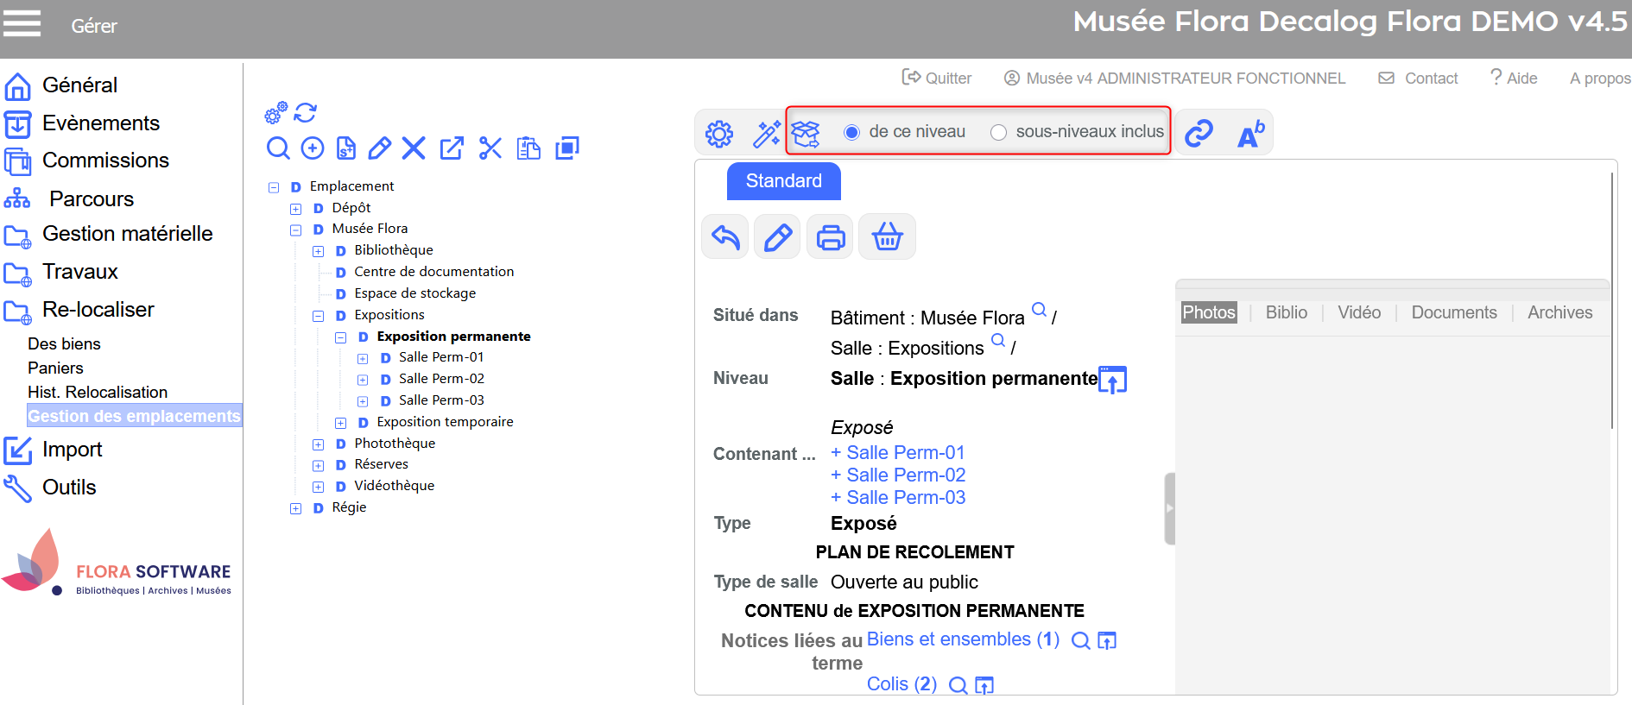This screenshot has width=1632, height=705.
Task: Click the chain link icon
Action: 1199,133
